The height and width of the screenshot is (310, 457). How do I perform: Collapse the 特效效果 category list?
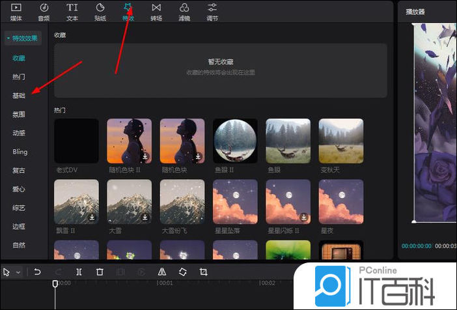(x=23, y=38)
